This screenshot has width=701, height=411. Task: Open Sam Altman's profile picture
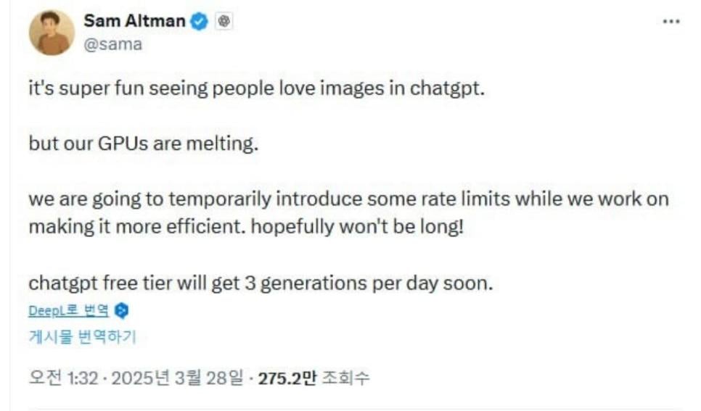pyautogui.click(x=51, y=33)
